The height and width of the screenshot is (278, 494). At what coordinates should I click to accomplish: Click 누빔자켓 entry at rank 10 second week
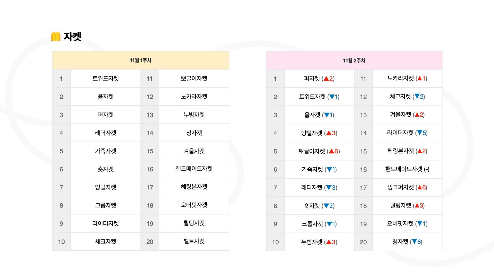click(x=319, y=242)
